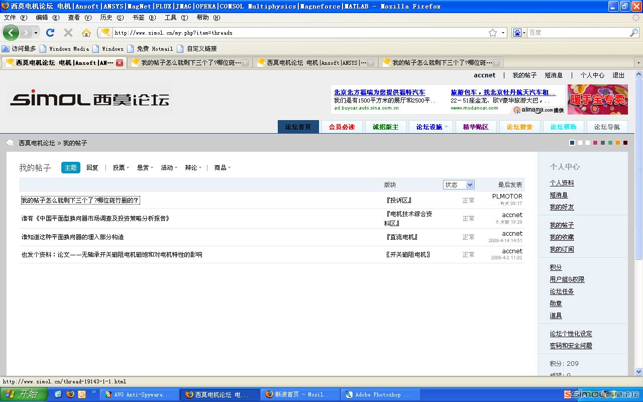643x402 pixels.
Task: Click the address bar URL field
Action: (x=299, y=33)
